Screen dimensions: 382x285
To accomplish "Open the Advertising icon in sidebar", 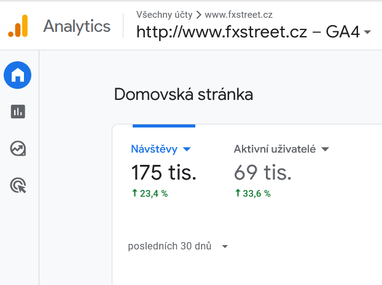I will [x=18, y=185].
